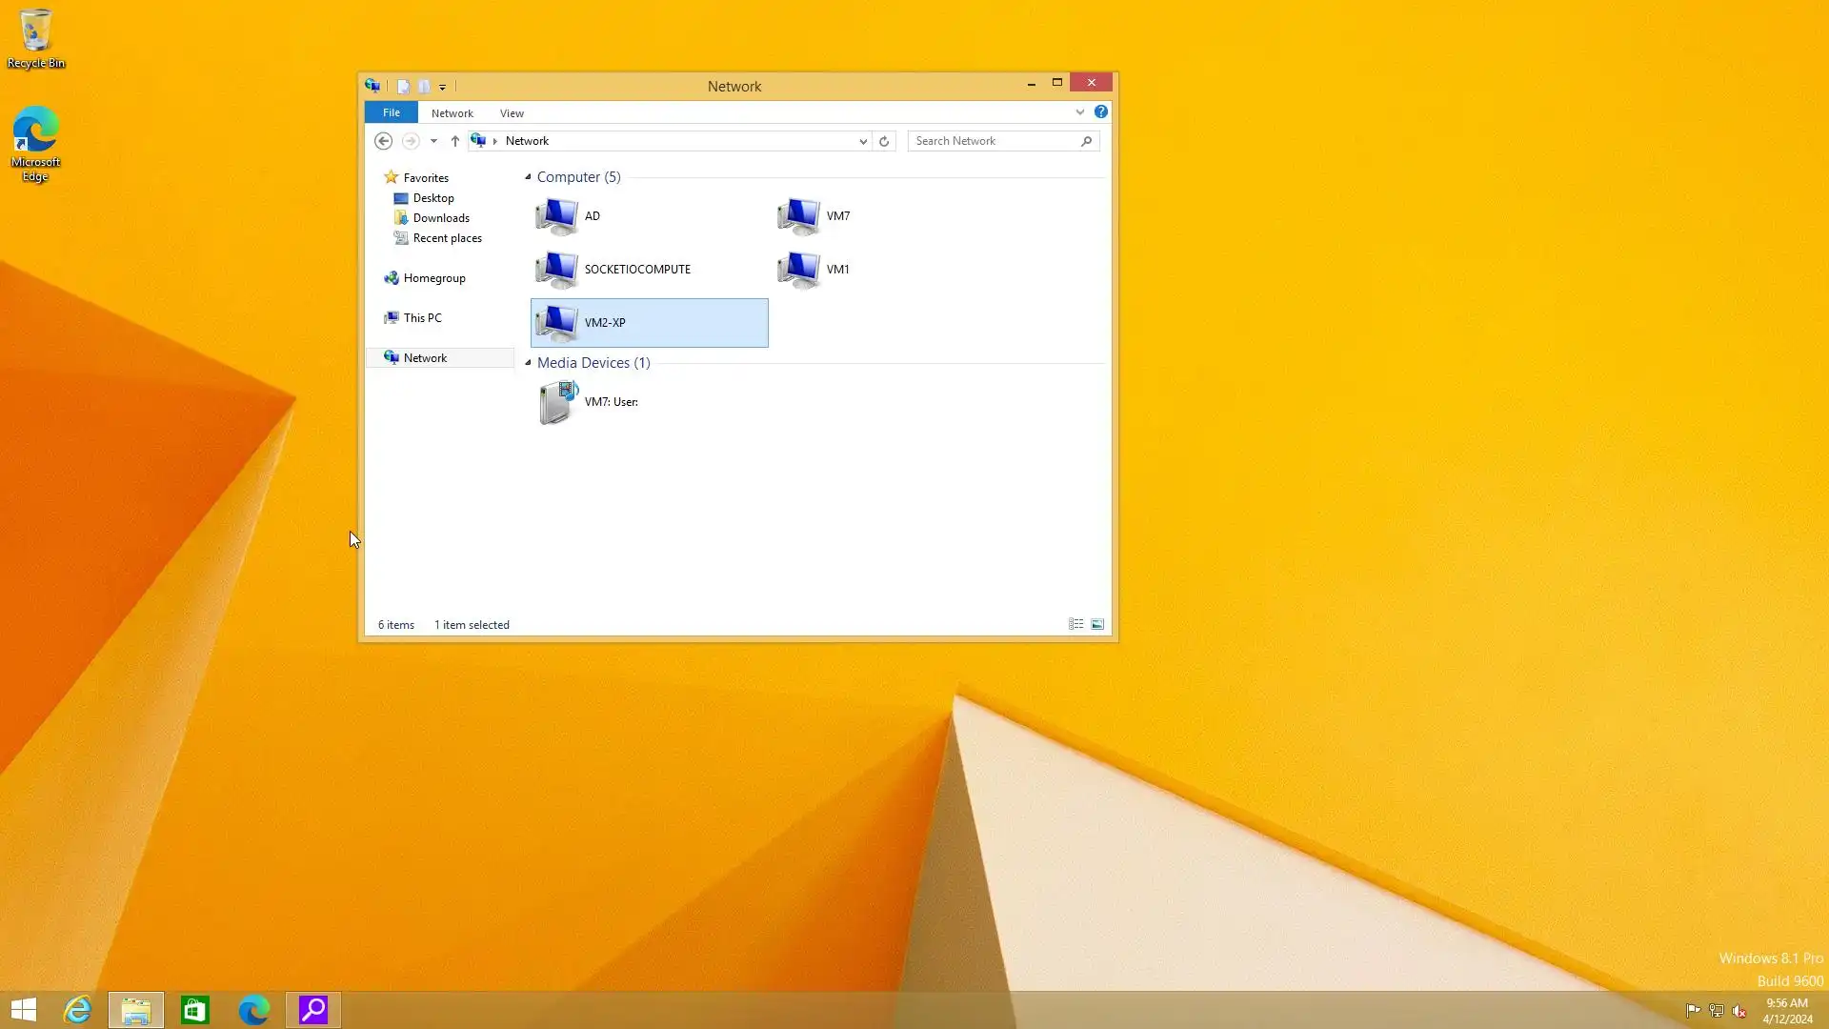Open the VM7: User media device

point(558,402)
